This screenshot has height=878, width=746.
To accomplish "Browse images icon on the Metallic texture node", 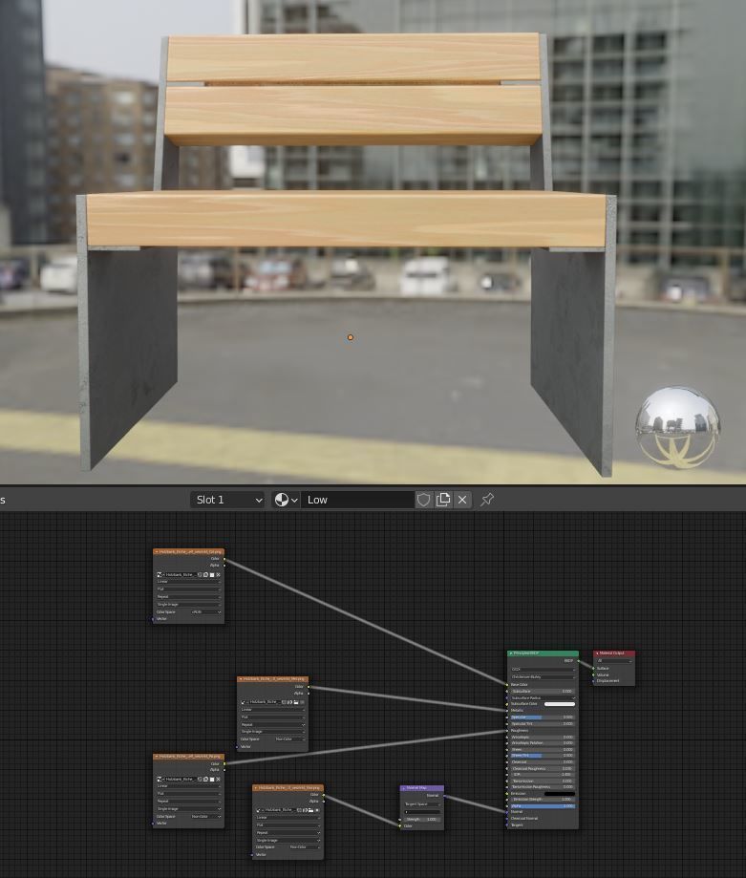I will (244, 702).
